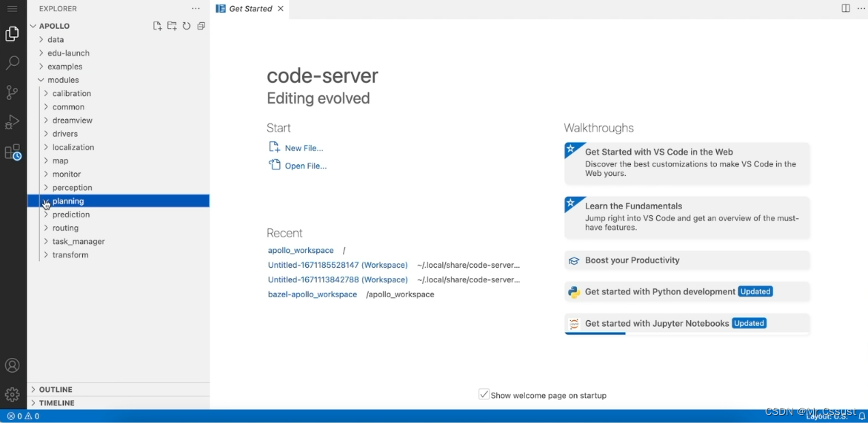Click errors and warnings status indicator

23,416
